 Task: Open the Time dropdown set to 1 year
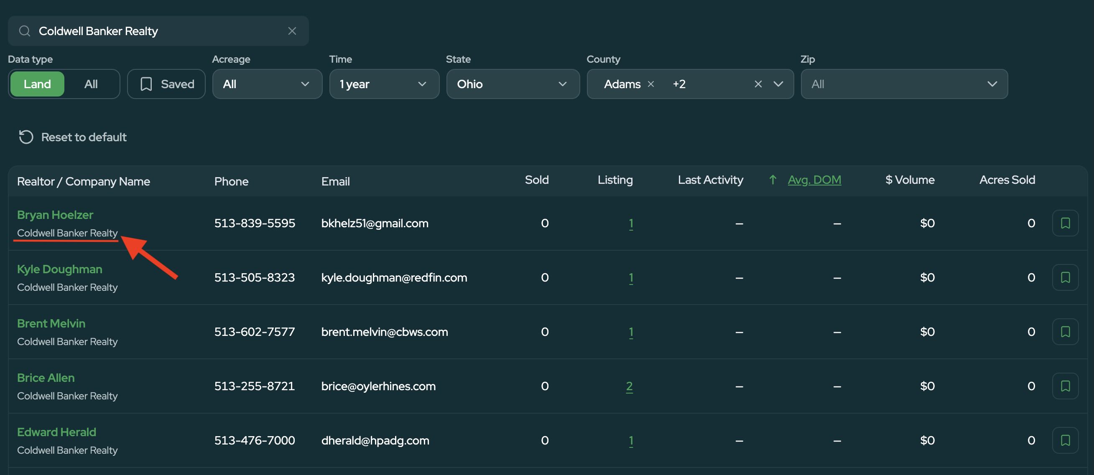pos(384,84)
